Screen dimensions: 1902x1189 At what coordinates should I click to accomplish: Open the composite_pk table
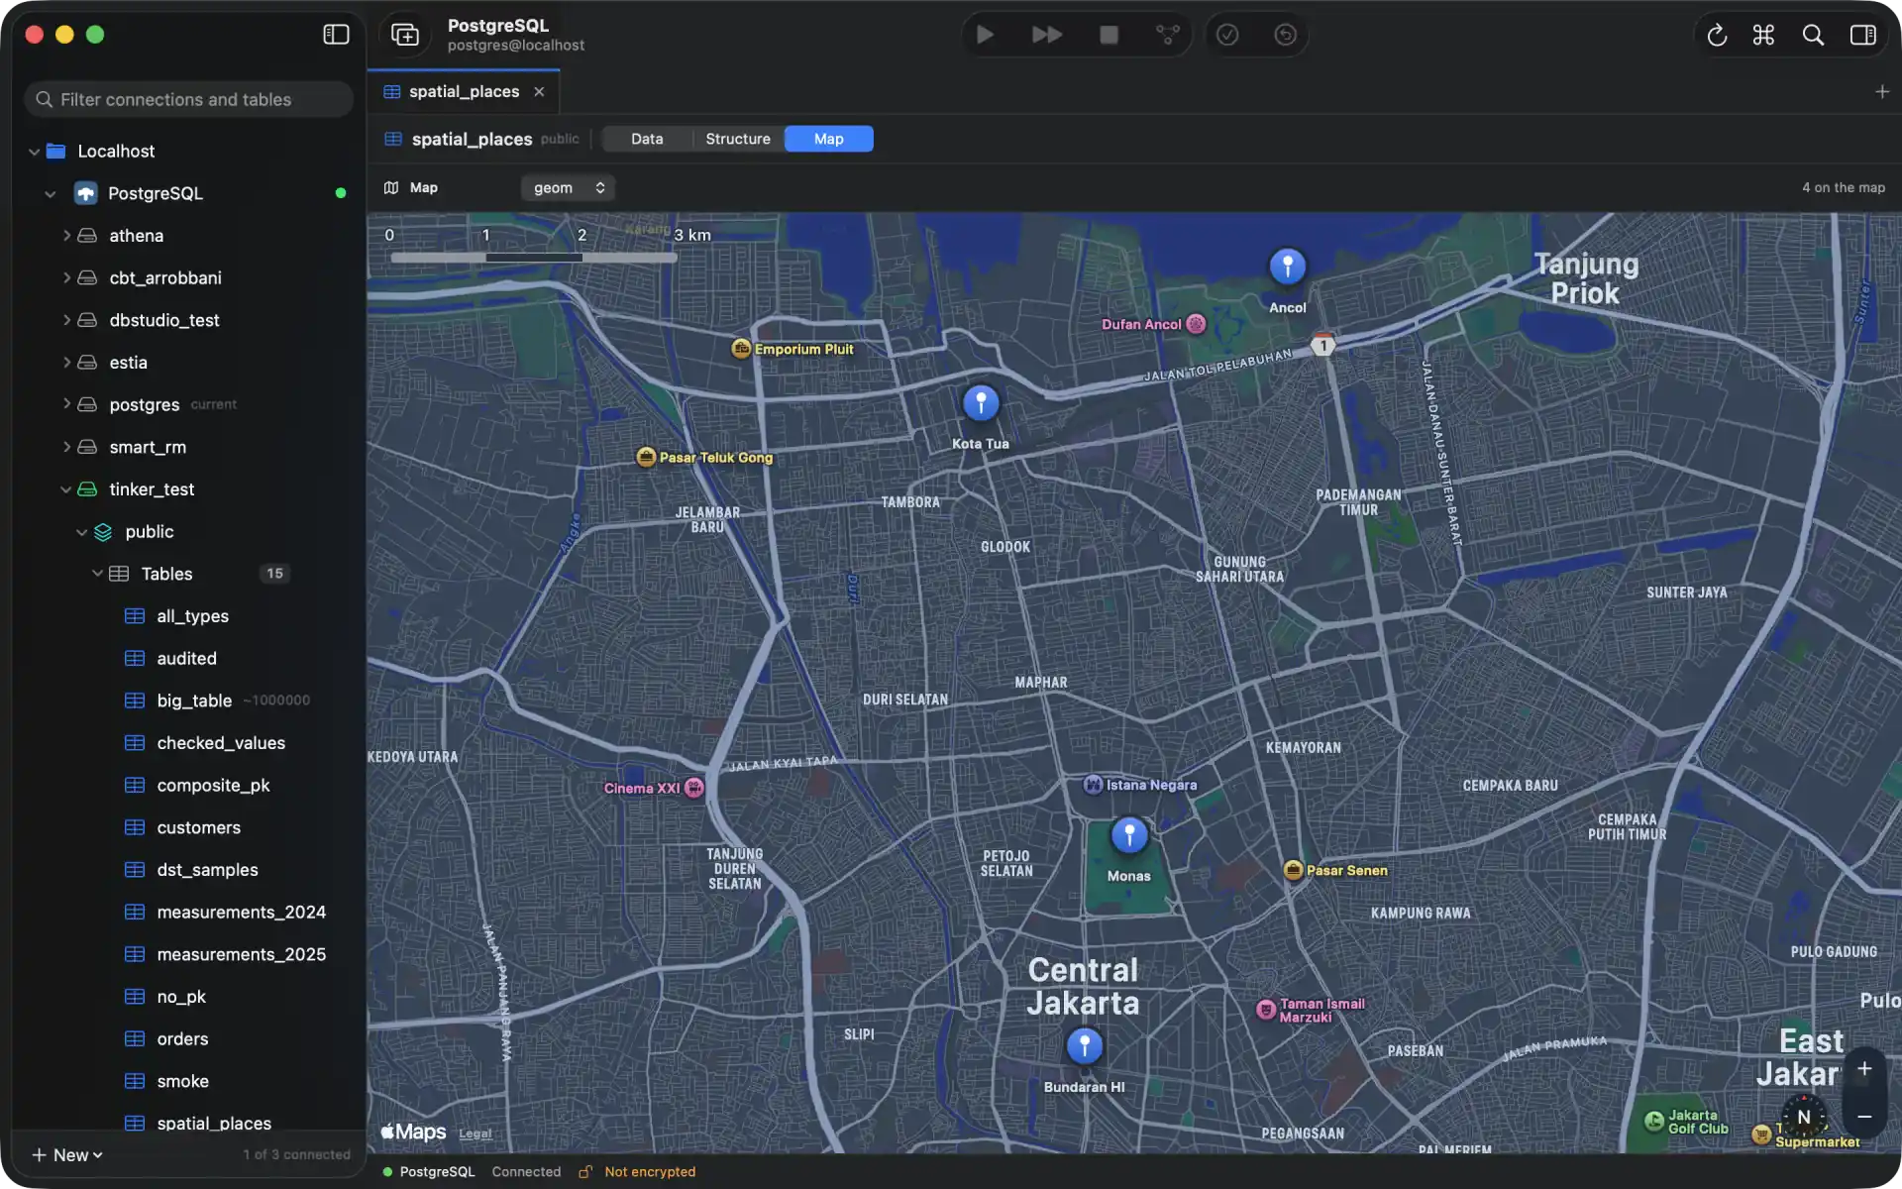(x=213, y=786)
